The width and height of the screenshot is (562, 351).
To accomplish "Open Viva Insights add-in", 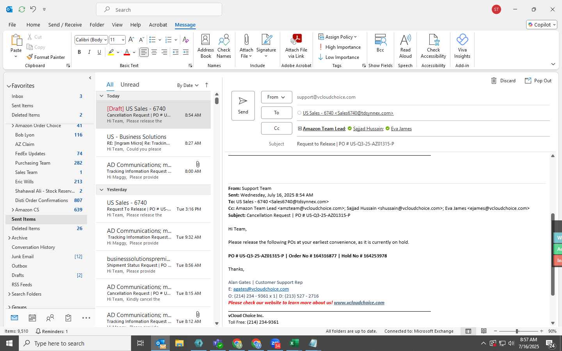I will point(462,46).
